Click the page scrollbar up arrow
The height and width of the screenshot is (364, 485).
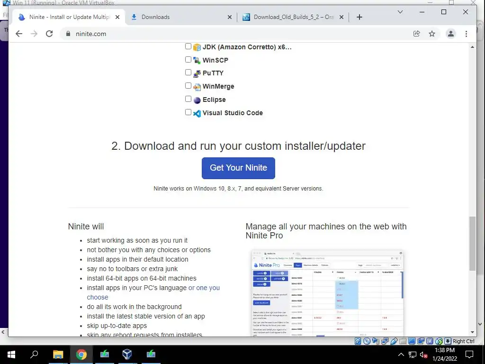(x=472, y=47)
